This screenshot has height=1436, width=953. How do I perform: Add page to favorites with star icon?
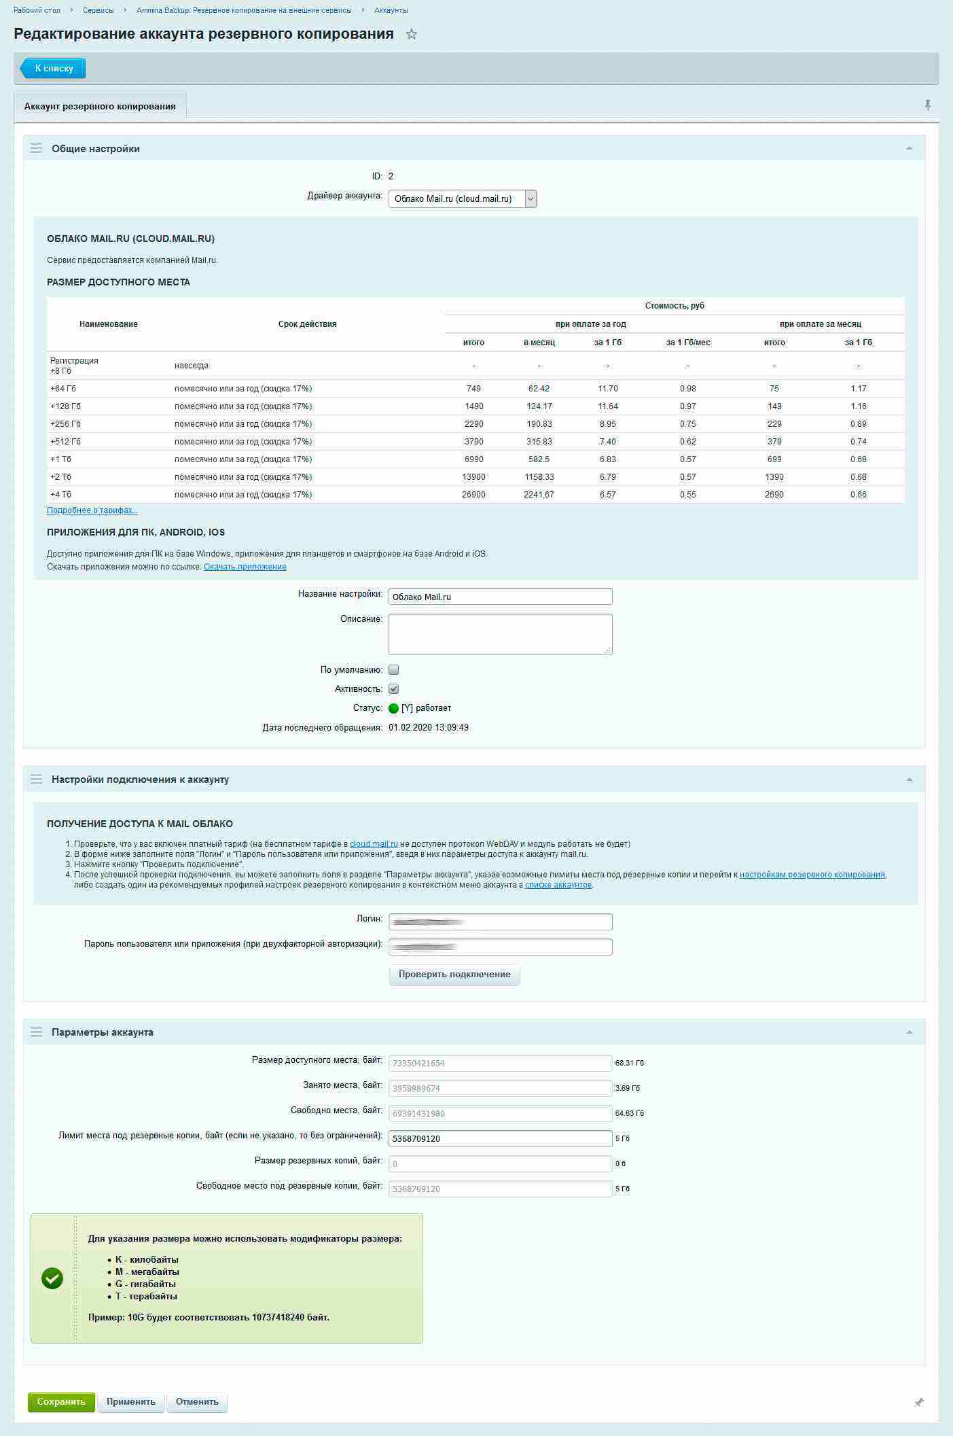click(x=411, y=35)
